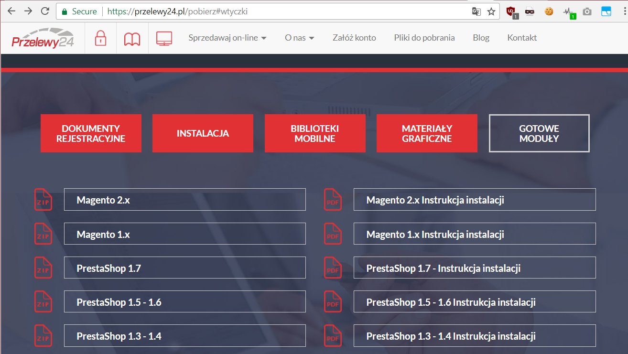The image size is (628, 354).
Task: Click the red monitor icon in navbar
Action: 164,39
